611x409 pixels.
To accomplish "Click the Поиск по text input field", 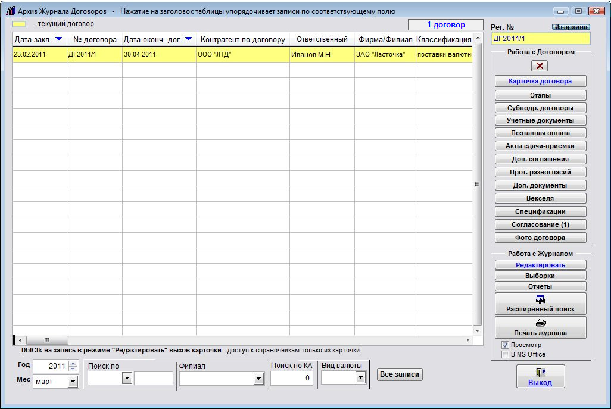I will 154,378.
